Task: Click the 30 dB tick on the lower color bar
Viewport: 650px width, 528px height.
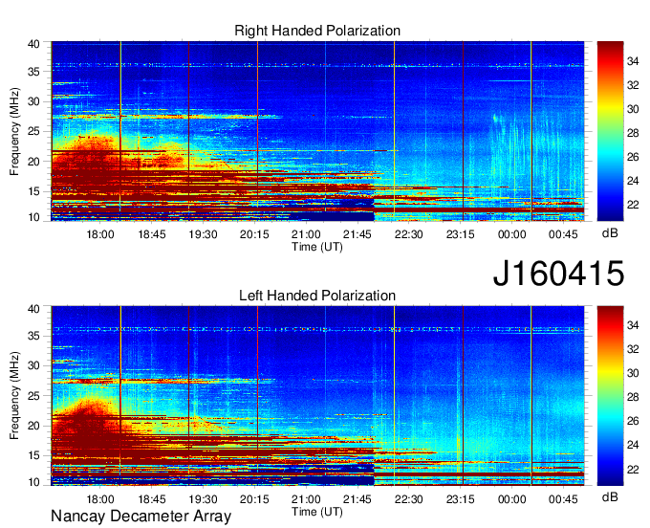Action: 633,373
